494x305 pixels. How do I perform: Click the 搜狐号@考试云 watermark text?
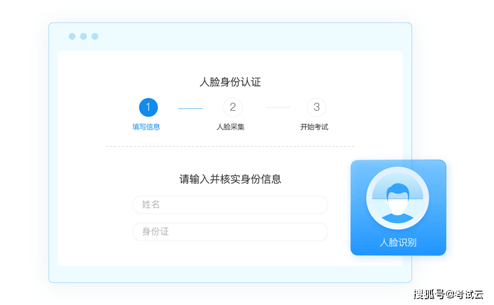coord(448,294)
